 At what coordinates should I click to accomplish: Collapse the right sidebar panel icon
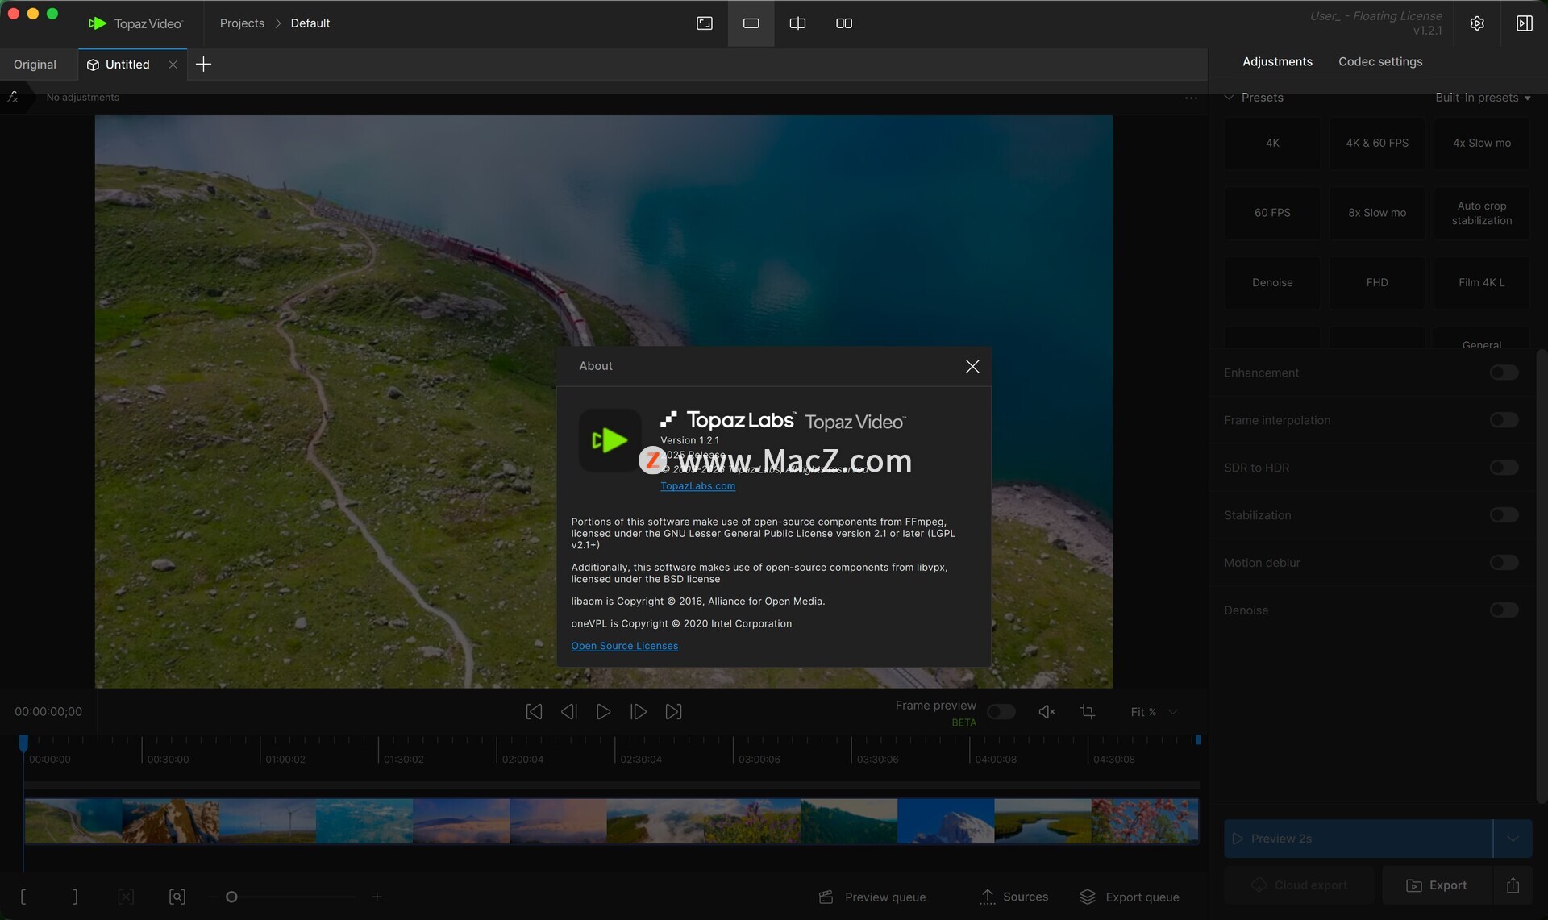coord(1524,23)
